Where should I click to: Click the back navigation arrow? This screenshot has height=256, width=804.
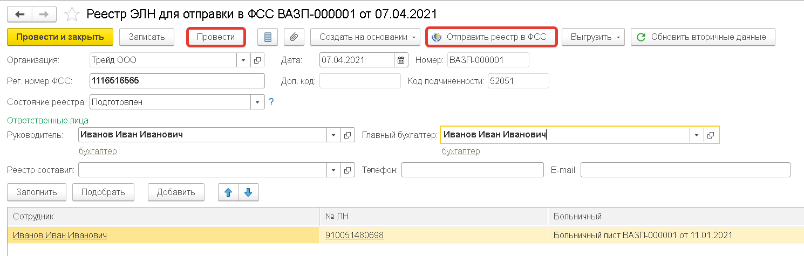[21, 13]
